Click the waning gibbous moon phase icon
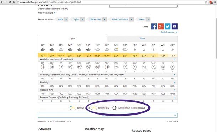 [x=115, y=108]
